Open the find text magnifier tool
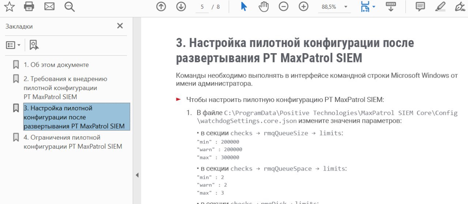 [x=69, y=7]
